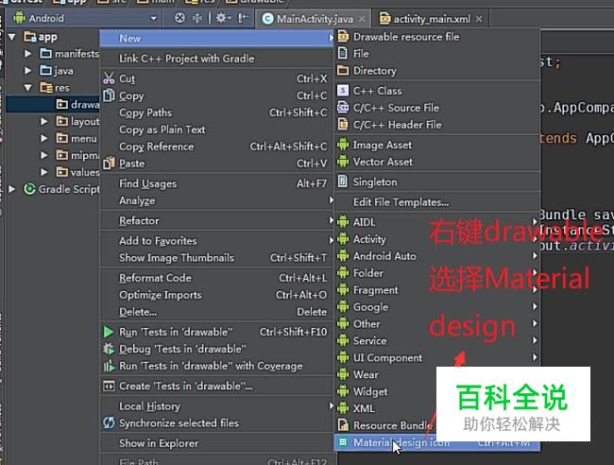Click the Paste clipboard icon
Viewport: 614px width, 465px height.
click(x=109, y=163)
